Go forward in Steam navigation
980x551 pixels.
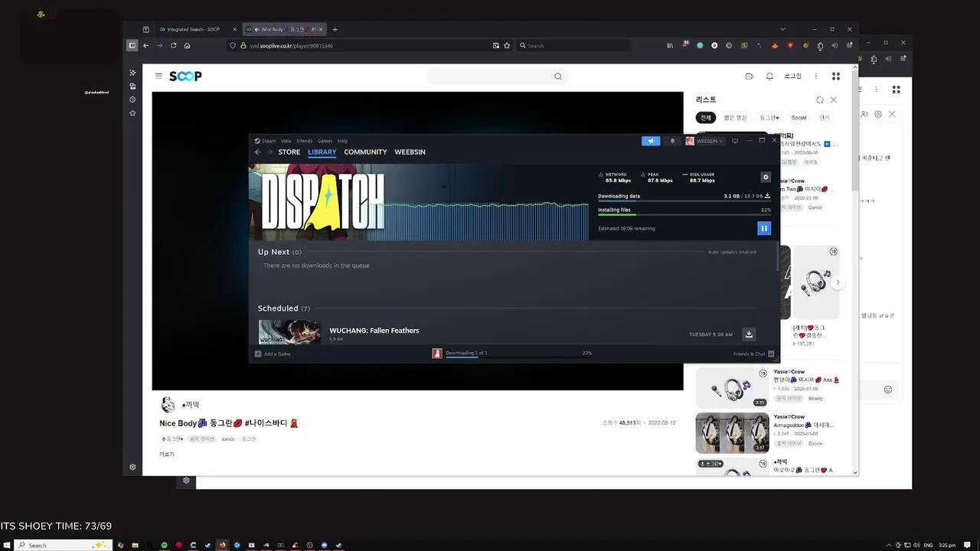pos(269,152)
